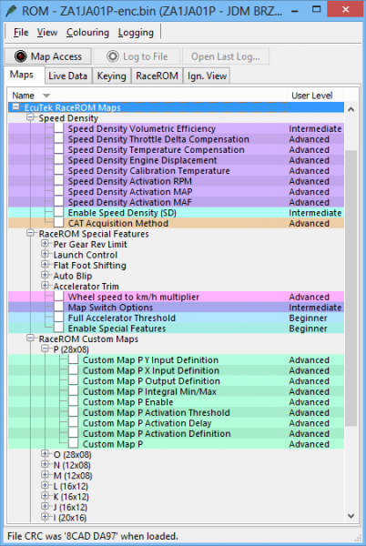Expand the Auto Blip node
366x546 pixels.
tap(45, 275)
